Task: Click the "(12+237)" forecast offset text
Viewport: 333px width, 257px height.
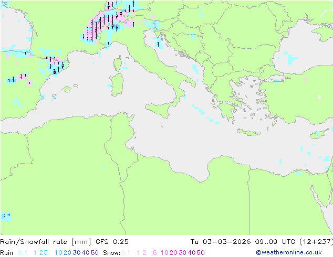Action: 316,242
